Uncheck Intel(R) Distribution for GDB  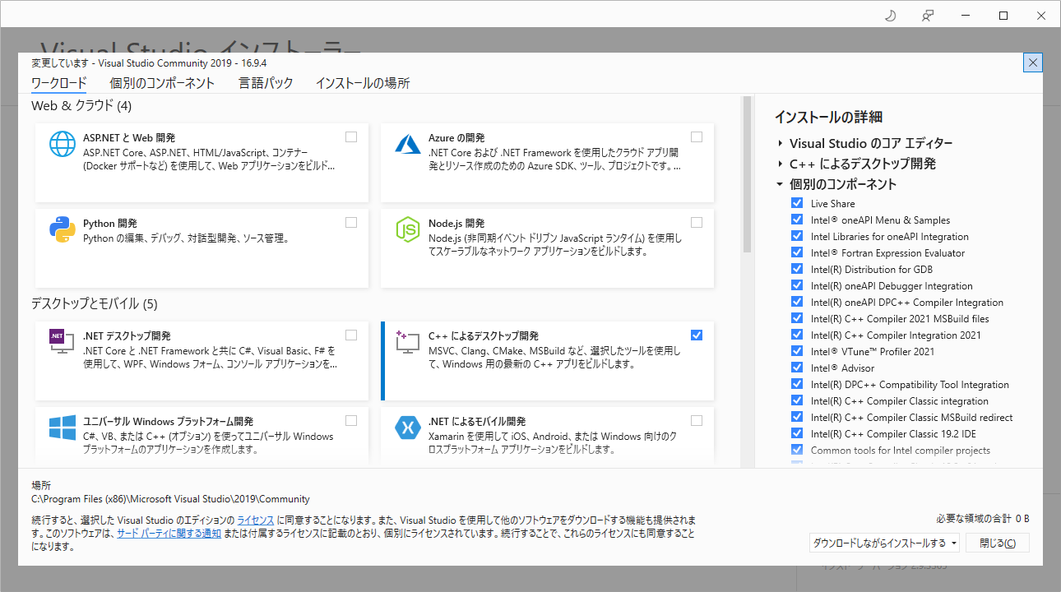tap(796, 269)
